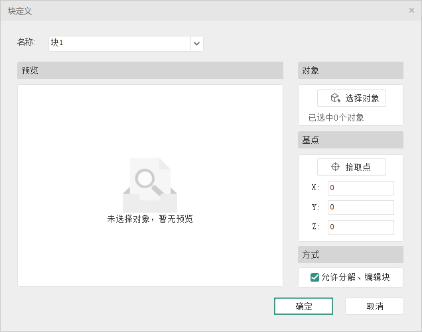
Task: Click the 方式 section header
Action: click(350, 254)
